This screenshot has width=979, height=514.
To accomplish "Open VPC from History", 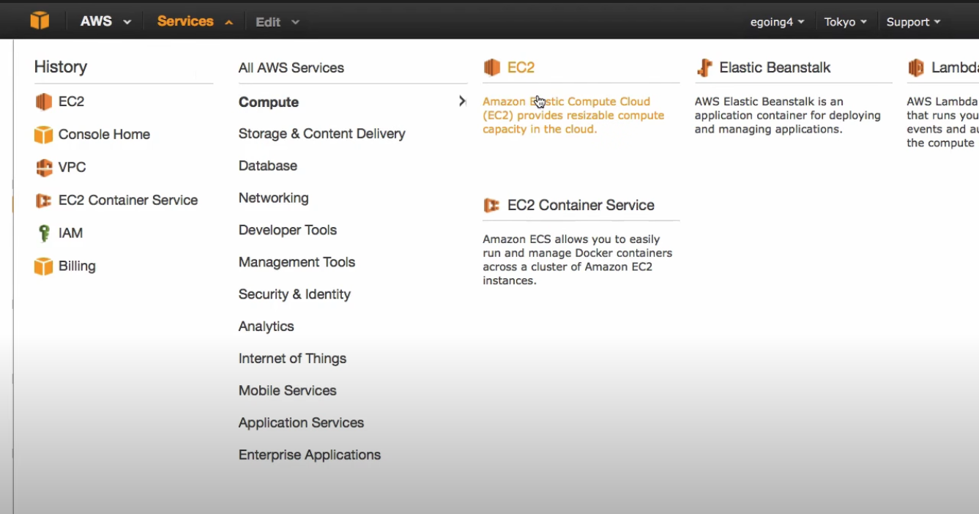I will pyautogui.click(x=72, y=168).
